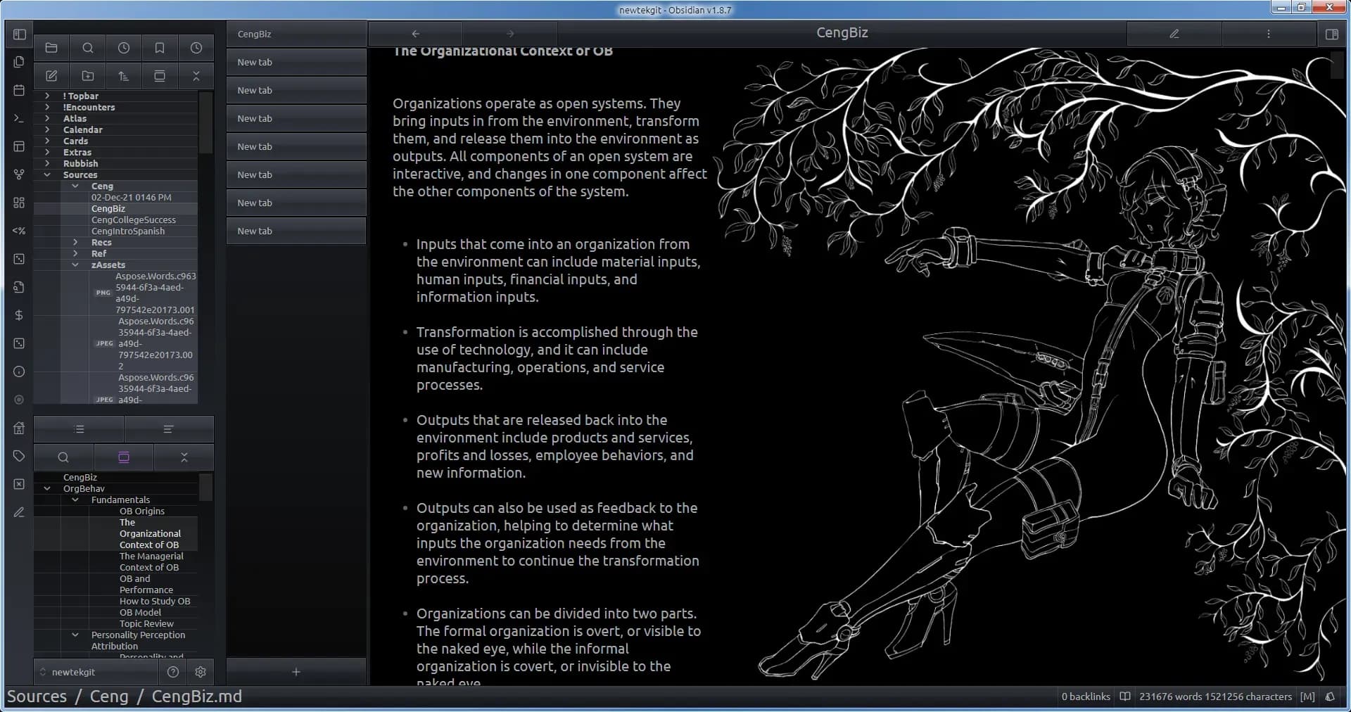
Task: Click the auto-reveal file icon in explorer
Action: pyautogui.click(x=160, y=76)
